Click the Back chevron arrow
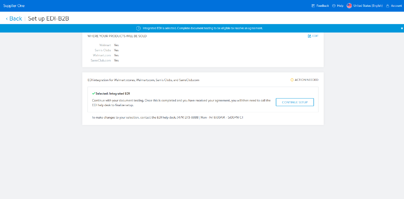Viewport: 404px width, 199px height. [7, 19]
